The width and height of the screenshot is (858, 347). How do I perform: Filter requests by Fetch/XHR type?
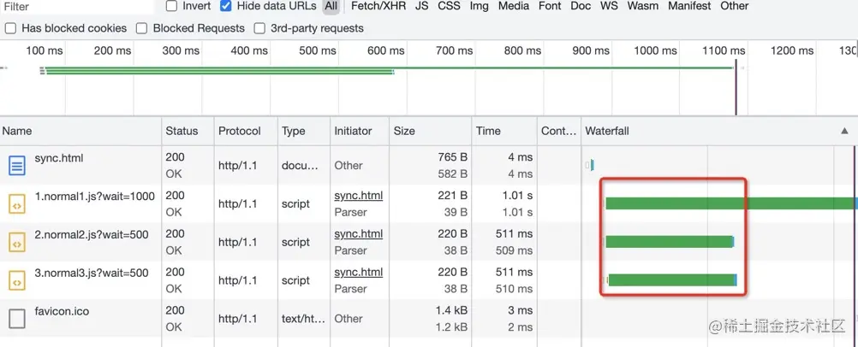coord(378,6)
